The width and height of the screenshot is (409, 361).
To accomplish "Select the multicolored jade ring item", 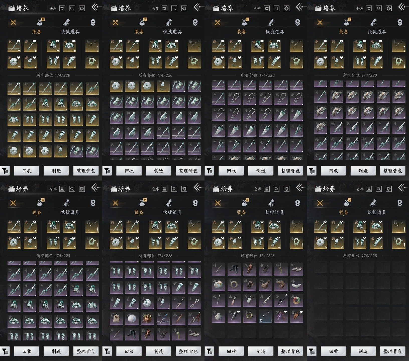I will coord(296,300).
